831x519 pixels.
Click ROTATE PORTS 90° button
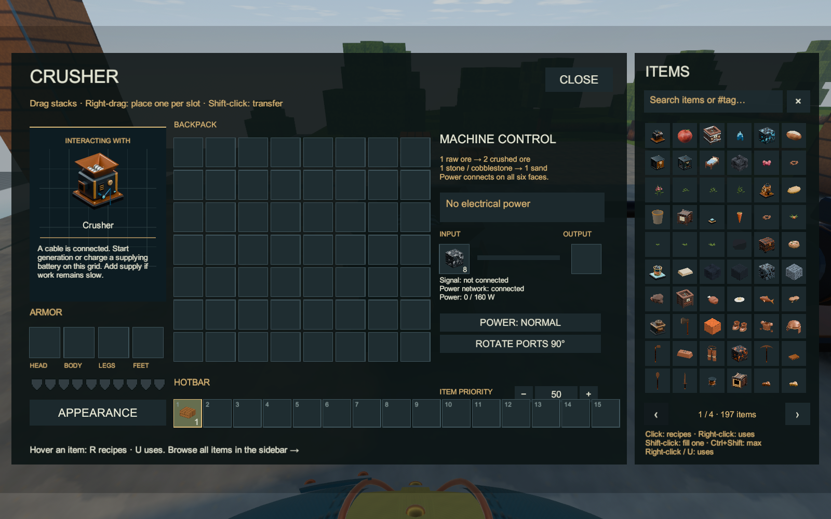[520, 344]
